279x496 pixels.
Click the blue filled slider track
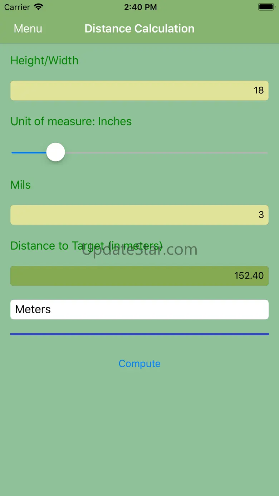[29, 153]
